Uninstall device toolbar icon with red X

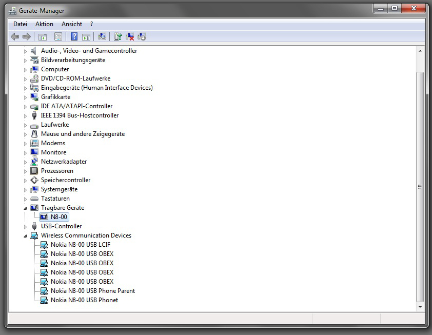pos(130,36)
